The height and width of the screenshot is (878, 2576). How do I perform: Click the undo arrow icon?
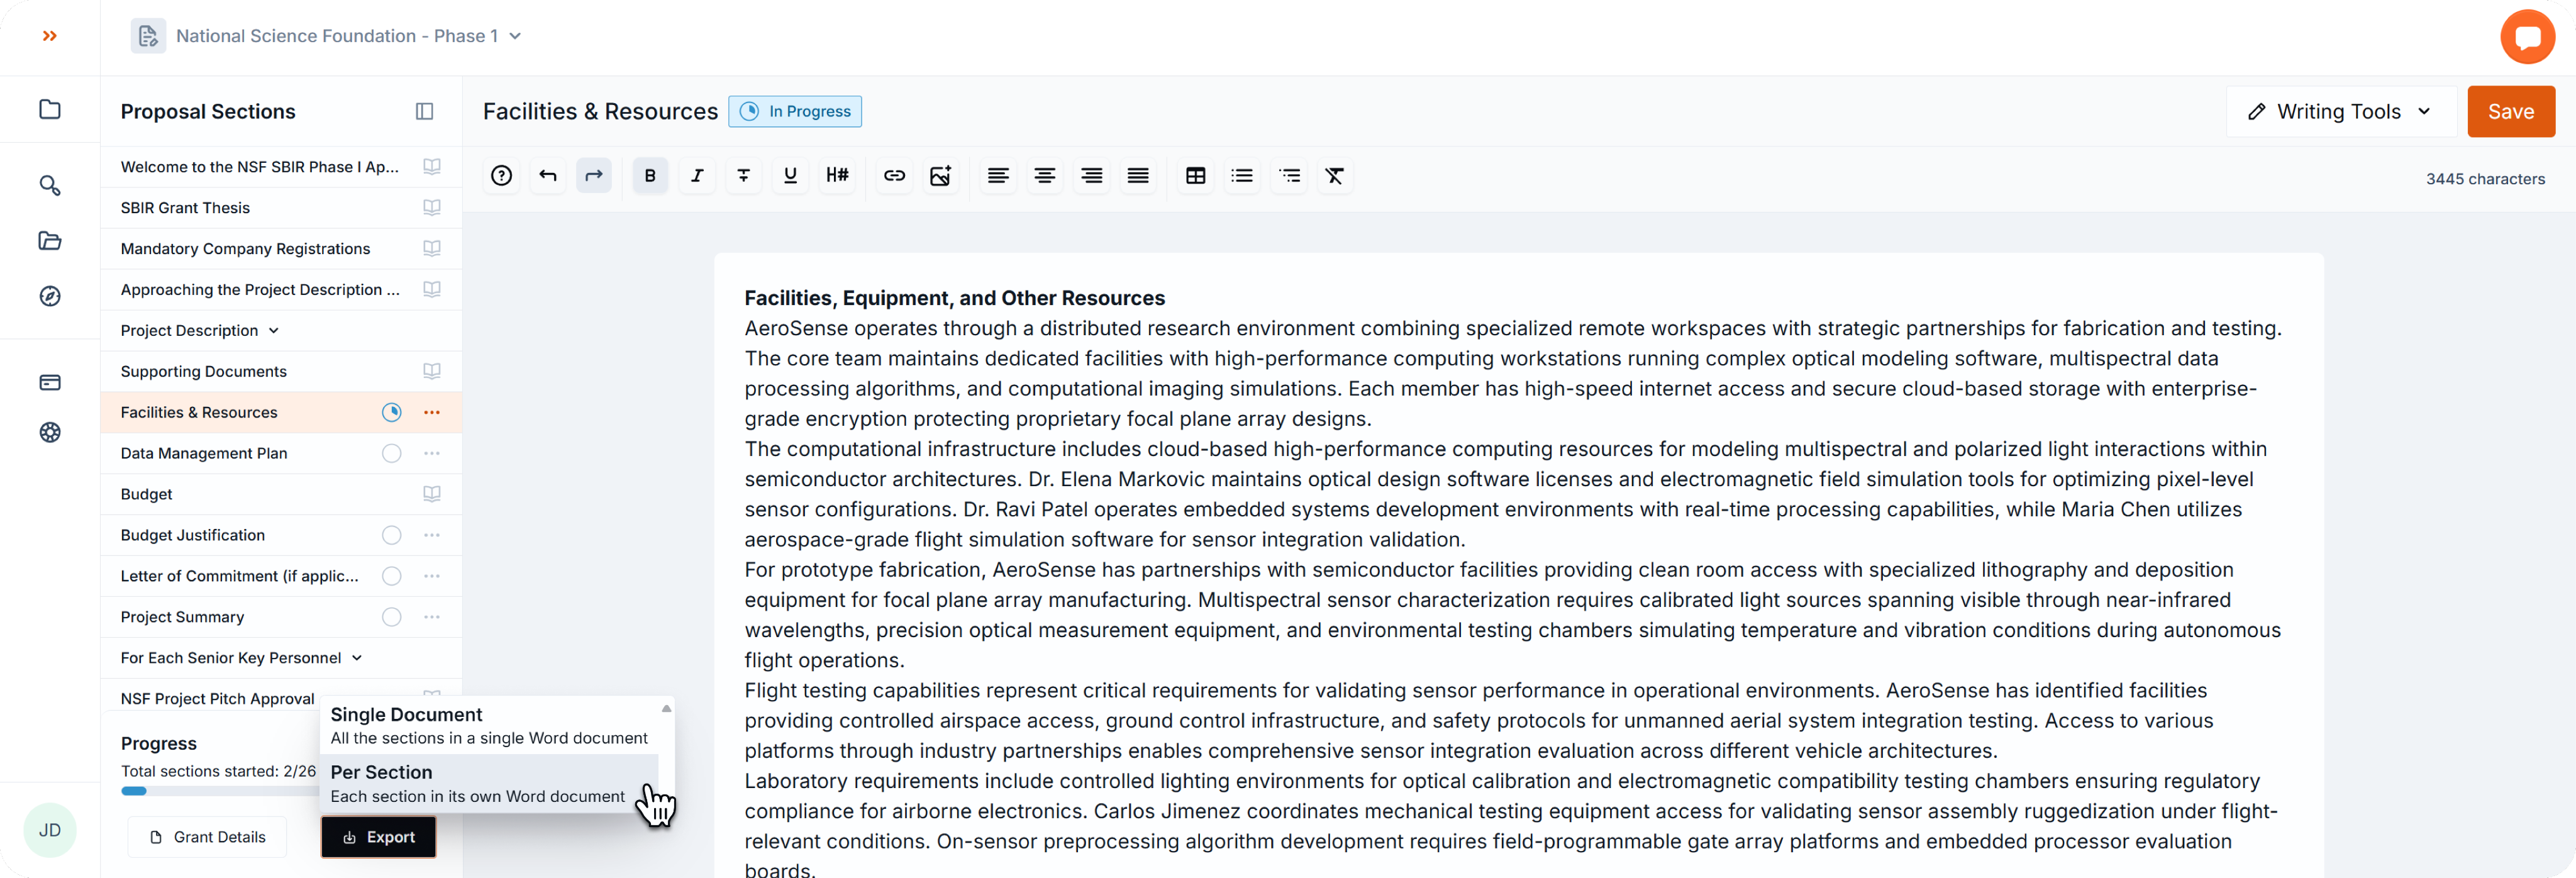[548, 176]
